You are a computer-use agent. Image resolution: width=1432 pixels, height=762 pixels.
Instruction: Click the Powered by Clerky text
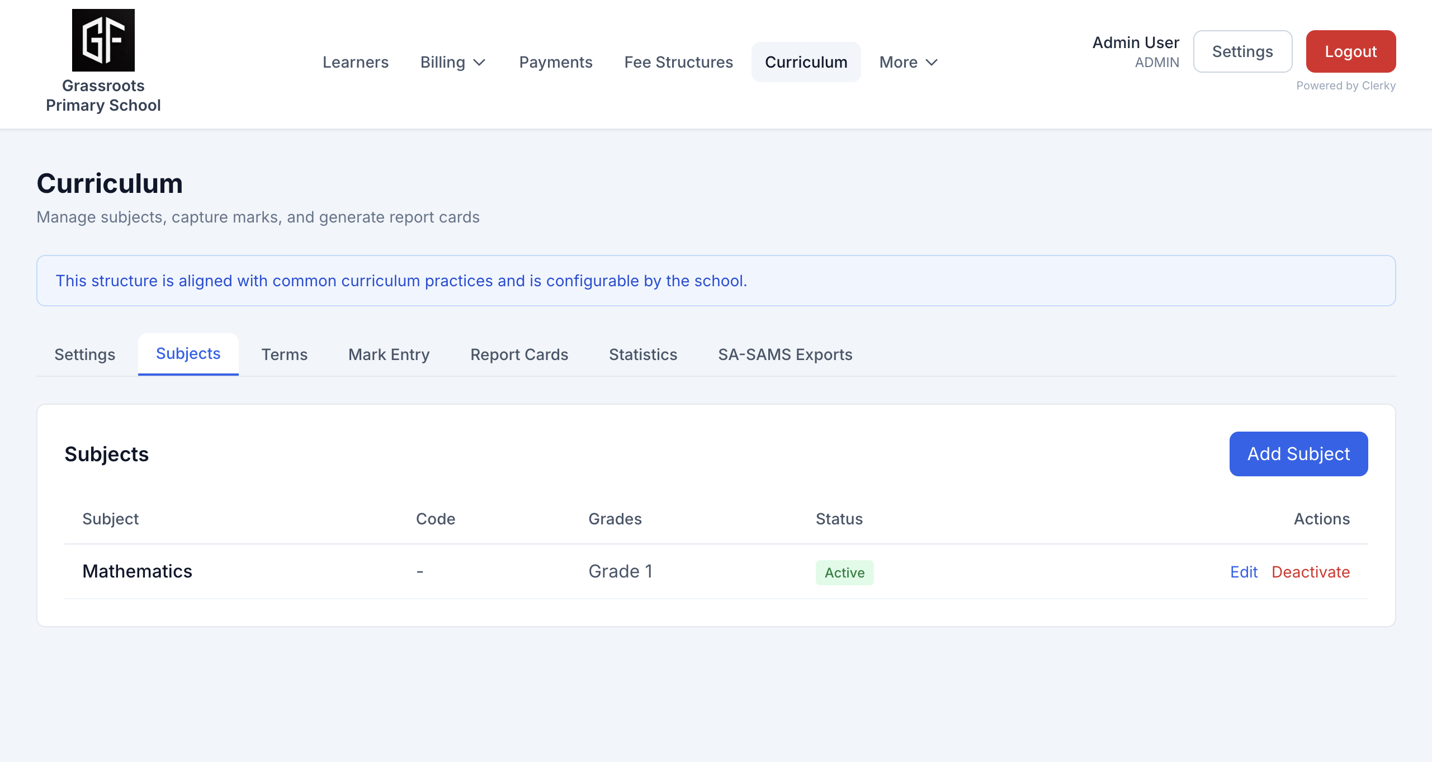pos(1346,86)
